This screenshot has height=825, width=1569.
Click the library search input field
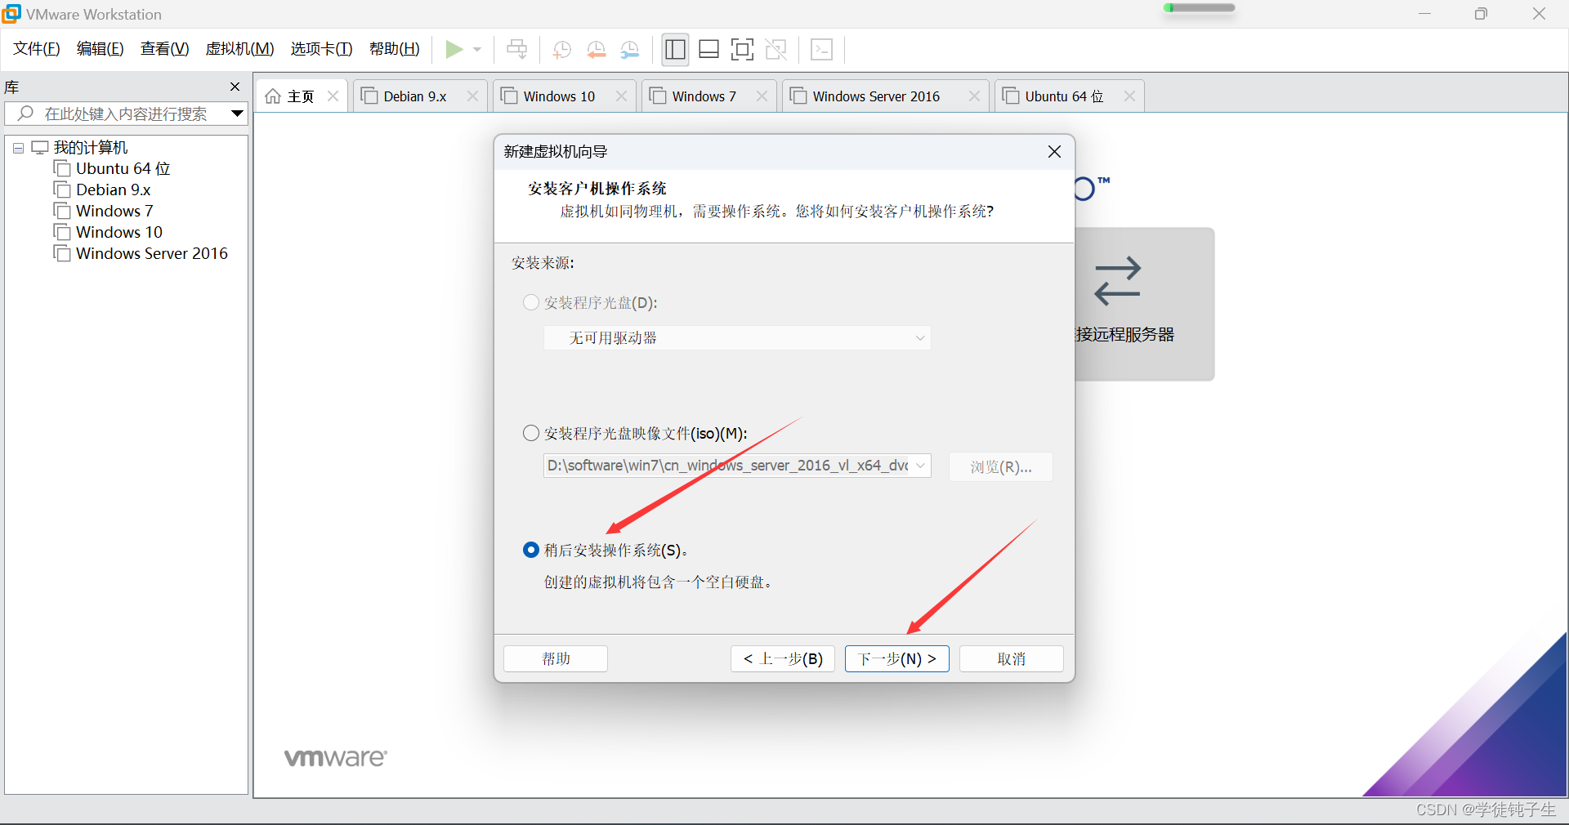(126, 114)
